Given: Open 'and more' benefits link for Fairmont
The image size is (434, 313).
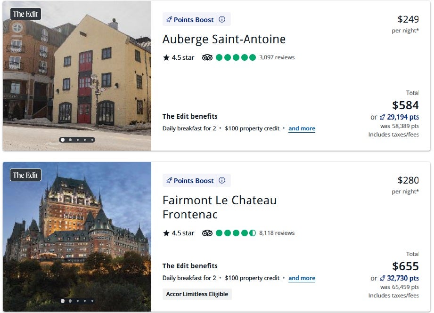Looking at the screenshot, I should pyautogui.click(x=302, y=278).
